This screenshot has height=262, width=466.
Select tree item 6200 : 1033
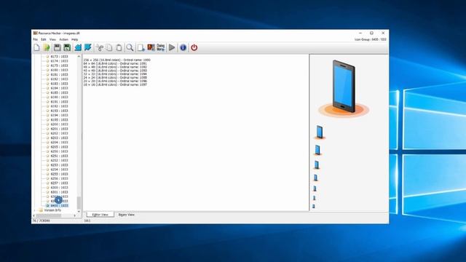click(59, 124)
